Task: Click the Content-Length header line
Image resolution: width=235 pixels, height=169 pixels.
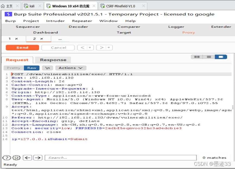Action: [38, 81]
